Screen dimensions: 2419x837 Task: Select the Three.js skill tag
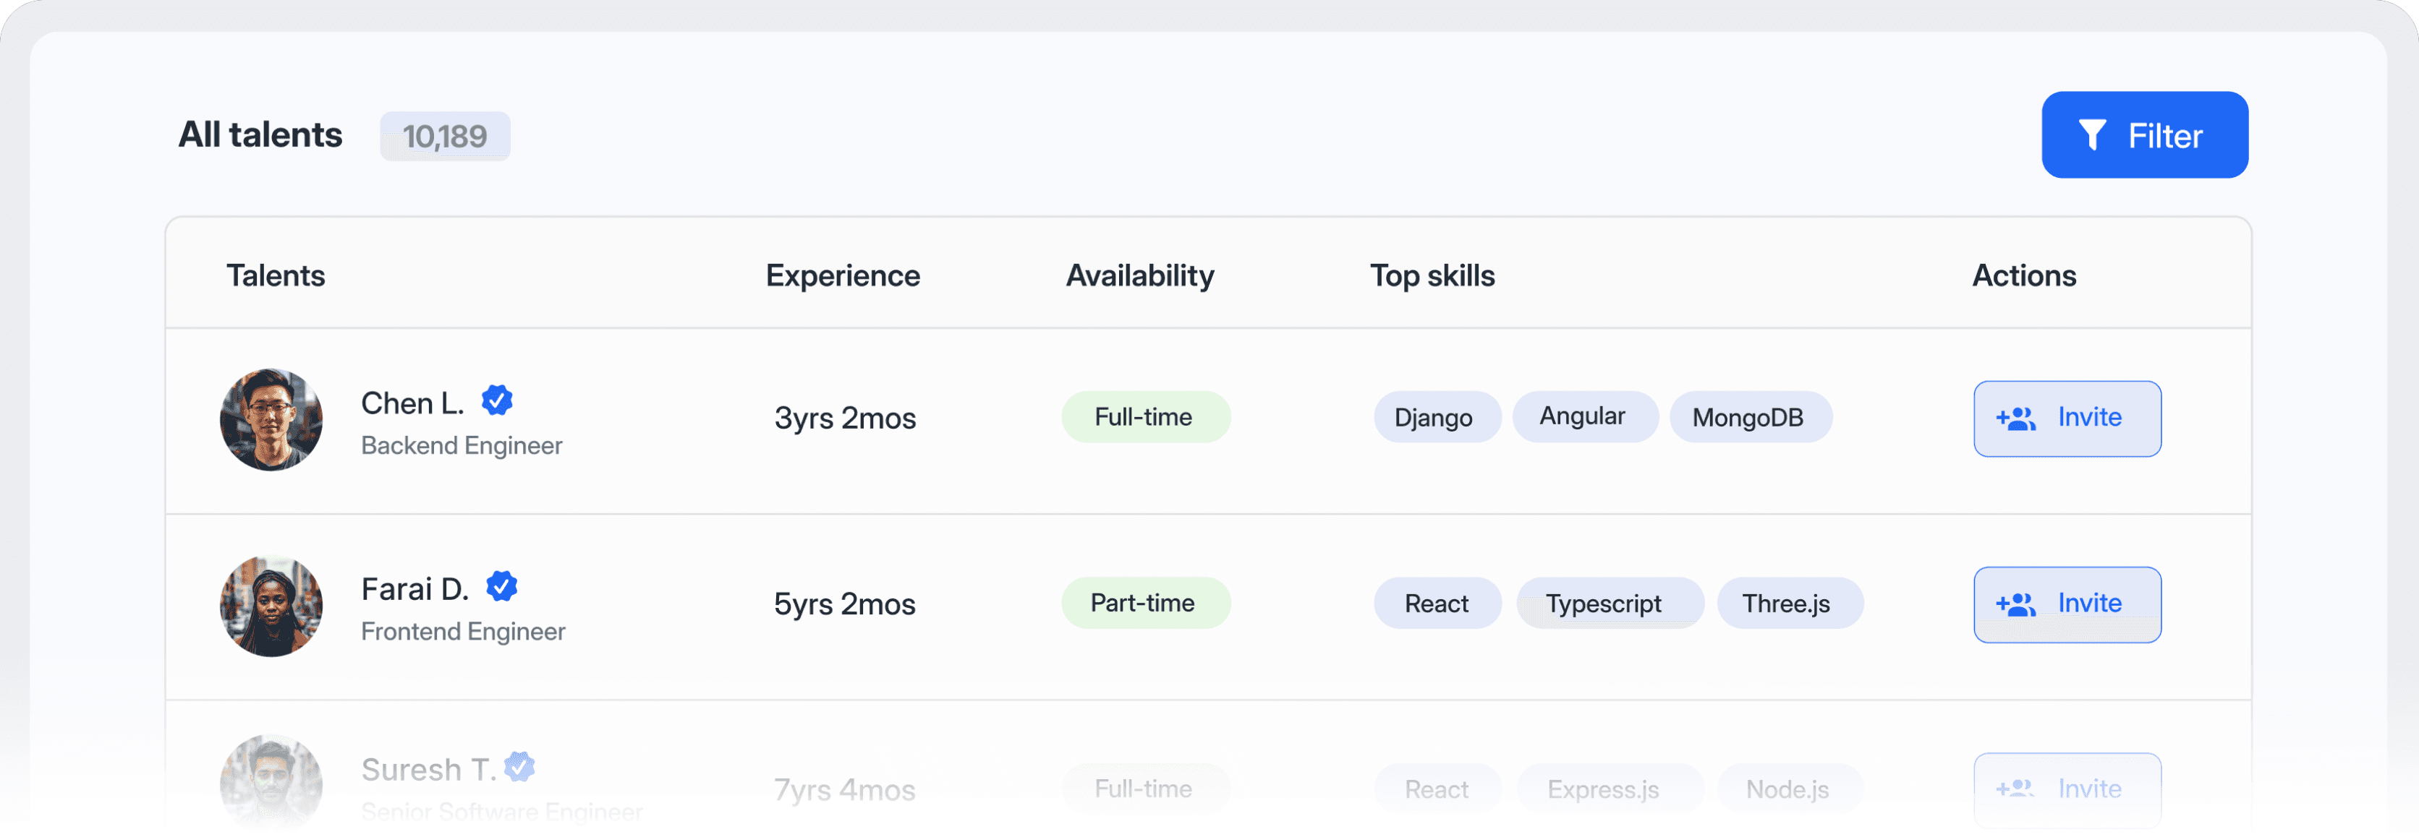(1786, 604)
